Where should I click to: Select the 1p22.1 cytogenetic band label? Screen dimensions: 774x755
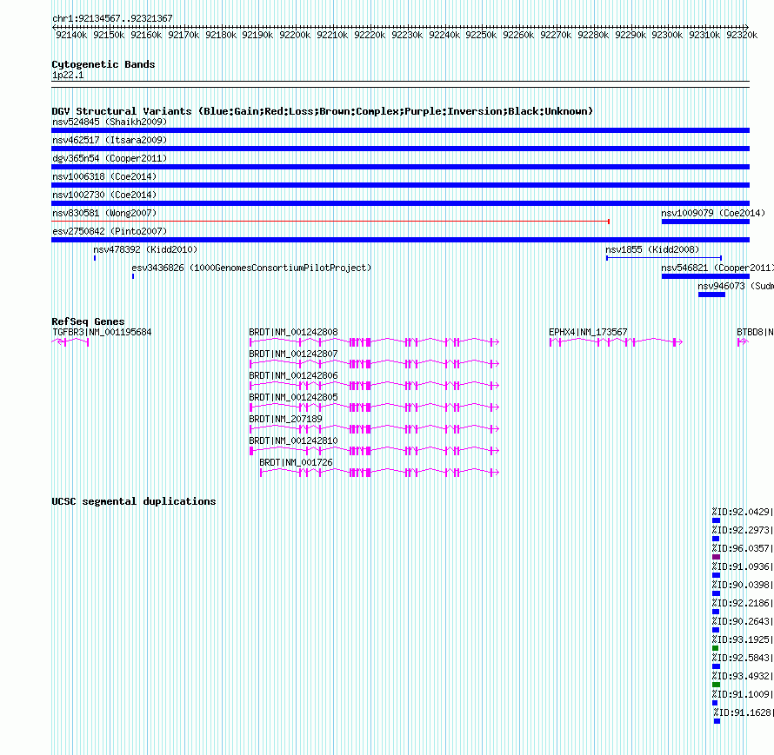(x=68, y=76)
